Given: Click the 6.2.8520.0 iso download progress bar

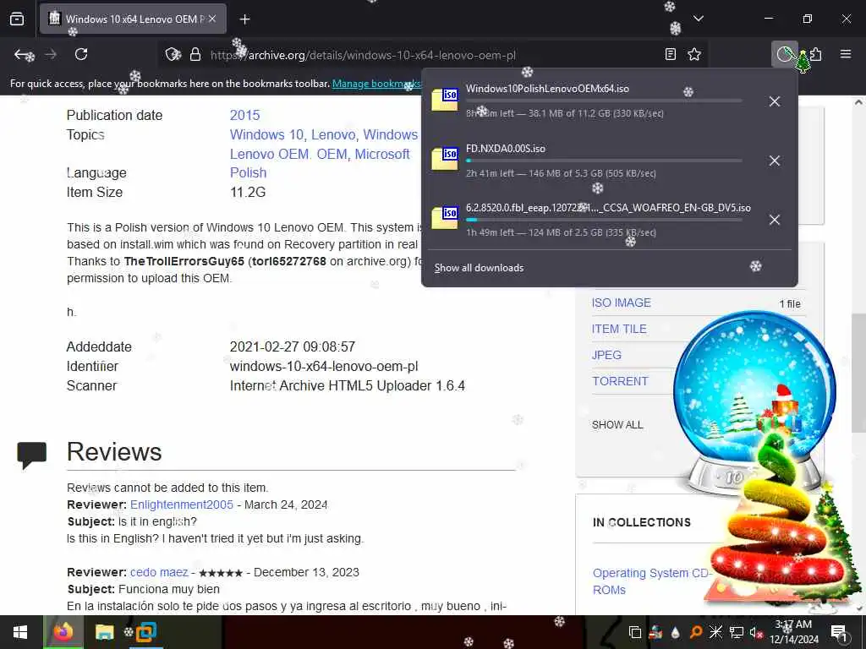Looking at the screenshot, I should [604, 220].
